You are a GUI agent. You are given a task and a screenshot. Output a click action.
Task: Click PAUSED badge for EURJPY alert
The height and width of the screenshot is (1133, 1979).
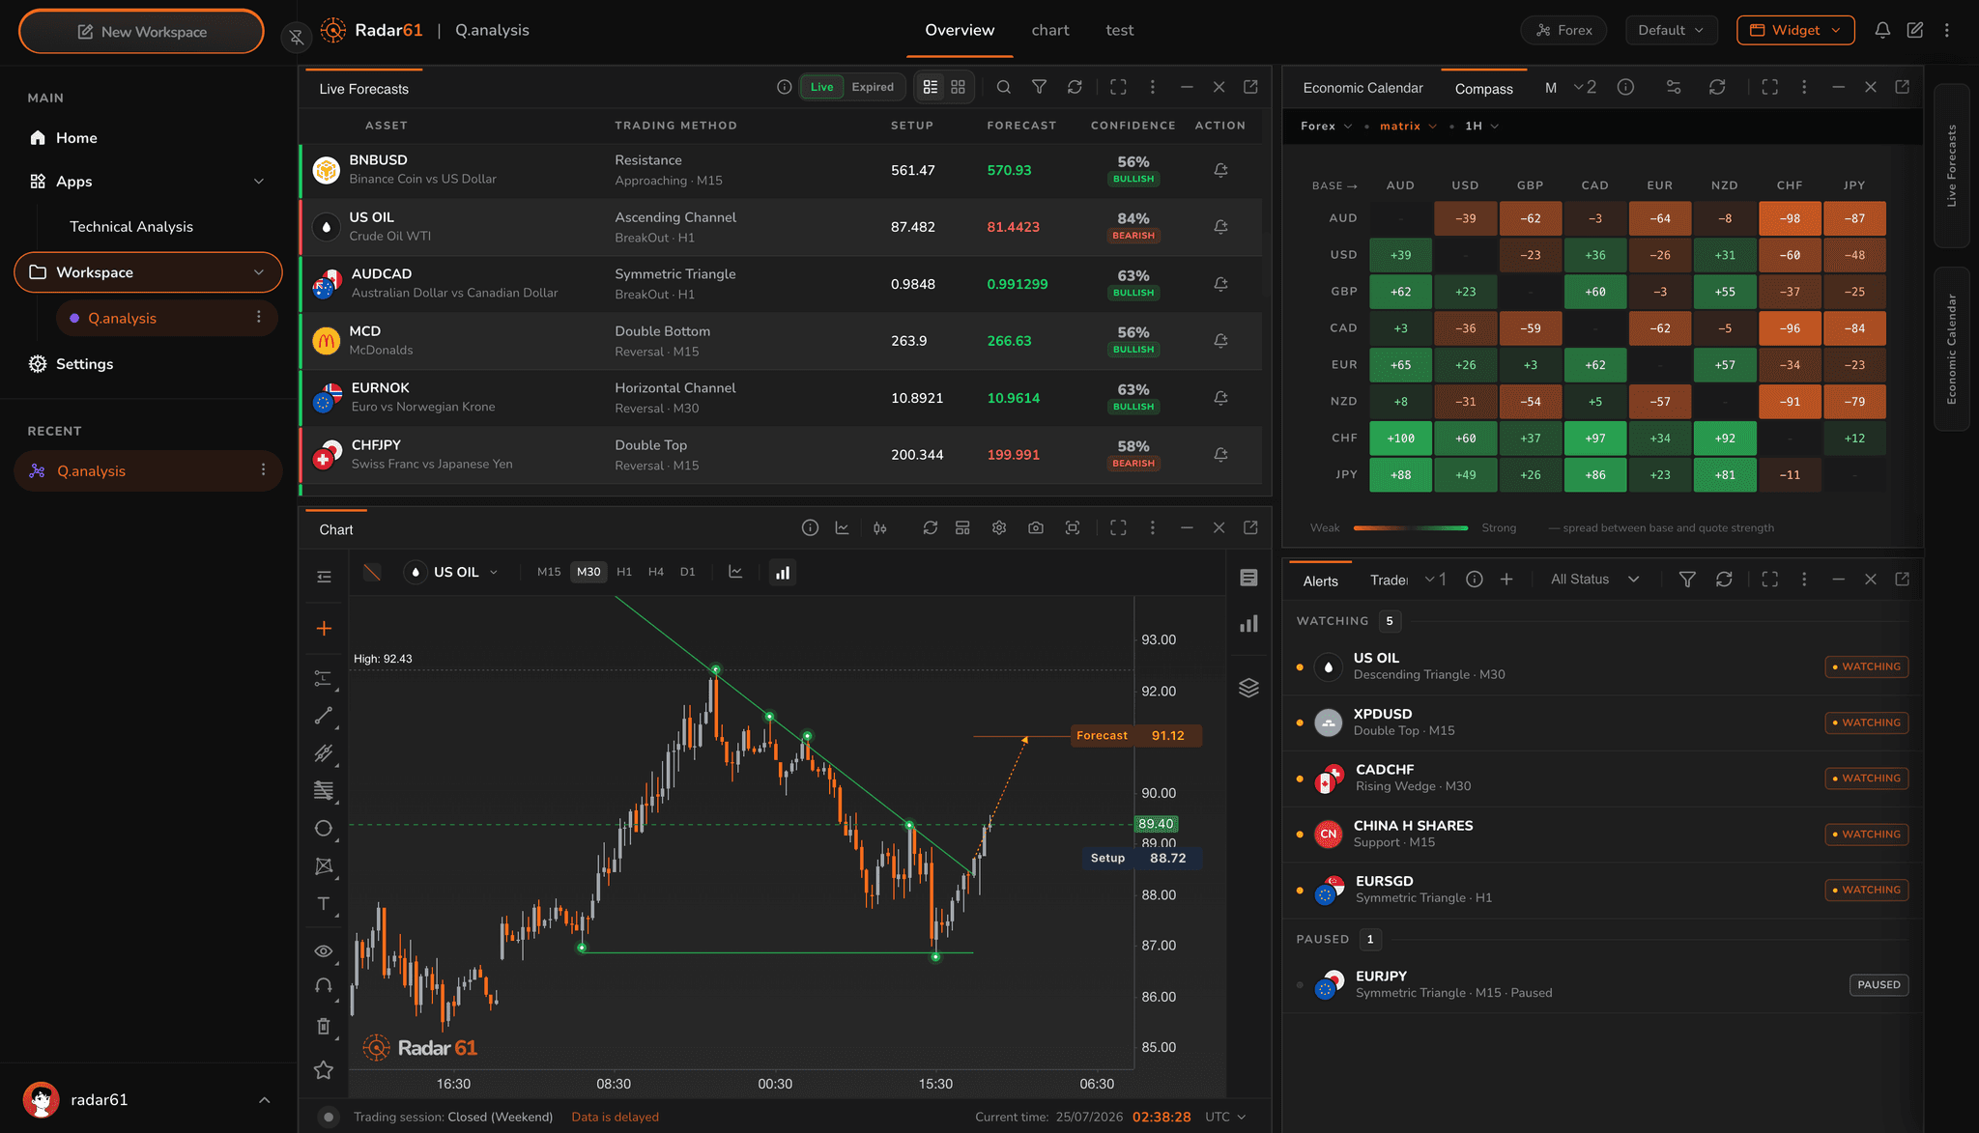tap(1879, 985)
